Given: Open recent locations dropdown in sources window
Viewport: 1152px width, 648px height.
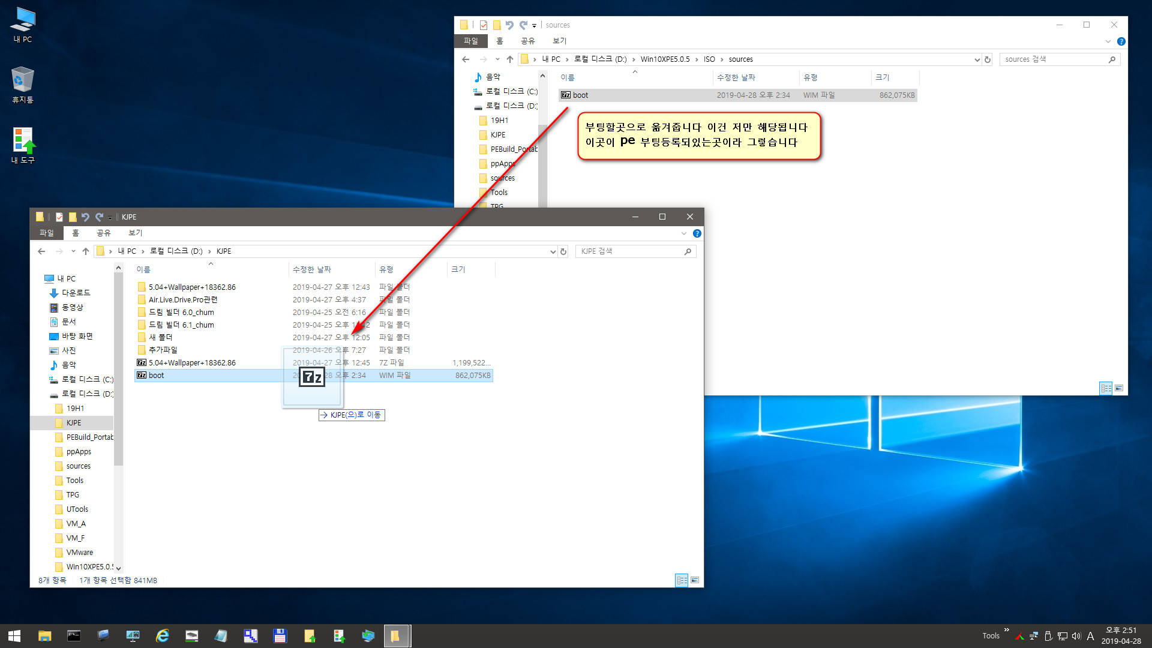Looking at the screenshot, I should click(x=497, y=59).
